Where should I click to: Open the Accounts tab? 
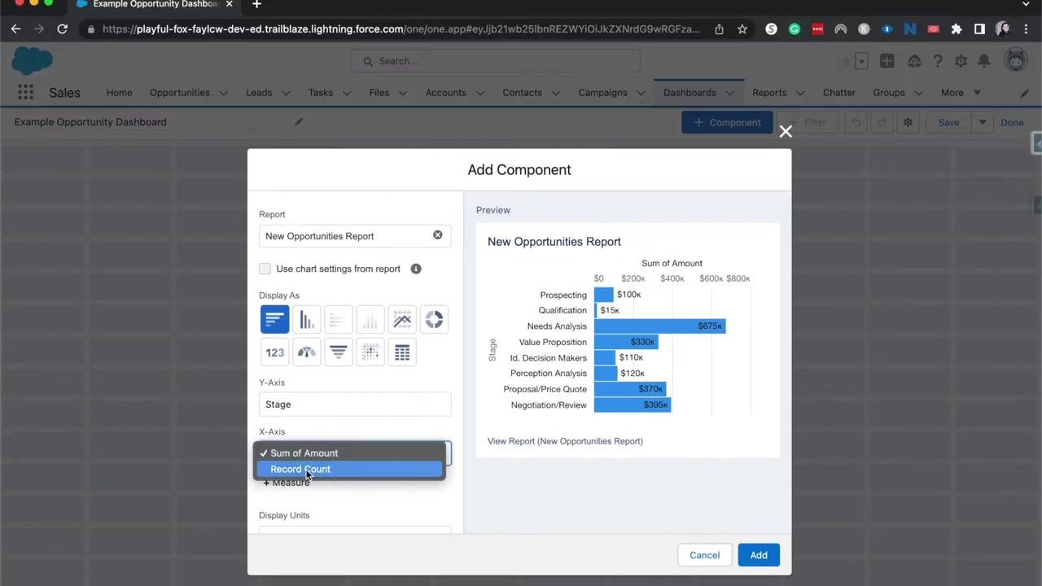(x=446, y=93)
